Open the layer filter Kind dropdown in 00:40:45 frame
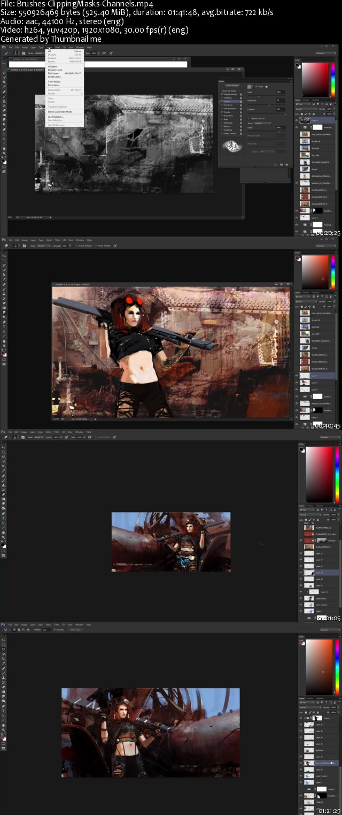Image resolution: width=342 pixels, height=815 pixels. tap(303, 296)
